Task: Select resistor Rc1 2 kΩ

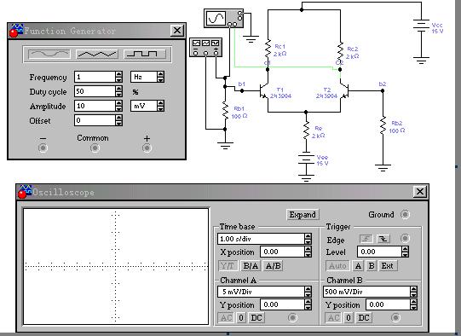Action: pos(268,49)
